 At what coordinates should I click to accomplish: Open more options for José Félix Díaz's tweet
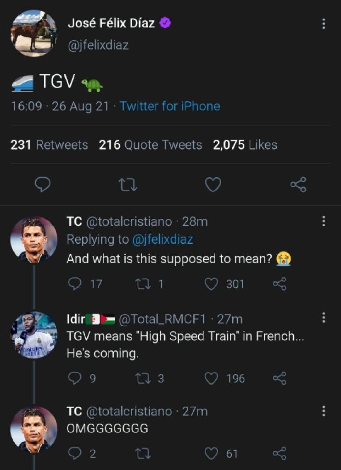(324, 24)
